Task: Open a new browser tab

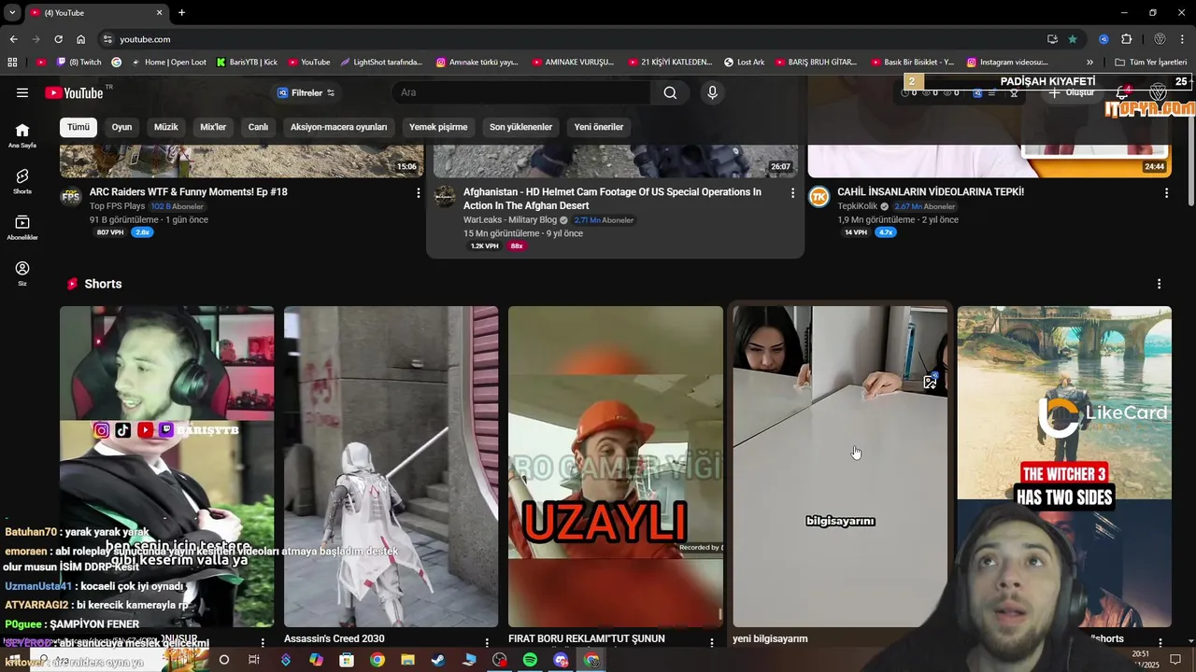Action: 181,12
